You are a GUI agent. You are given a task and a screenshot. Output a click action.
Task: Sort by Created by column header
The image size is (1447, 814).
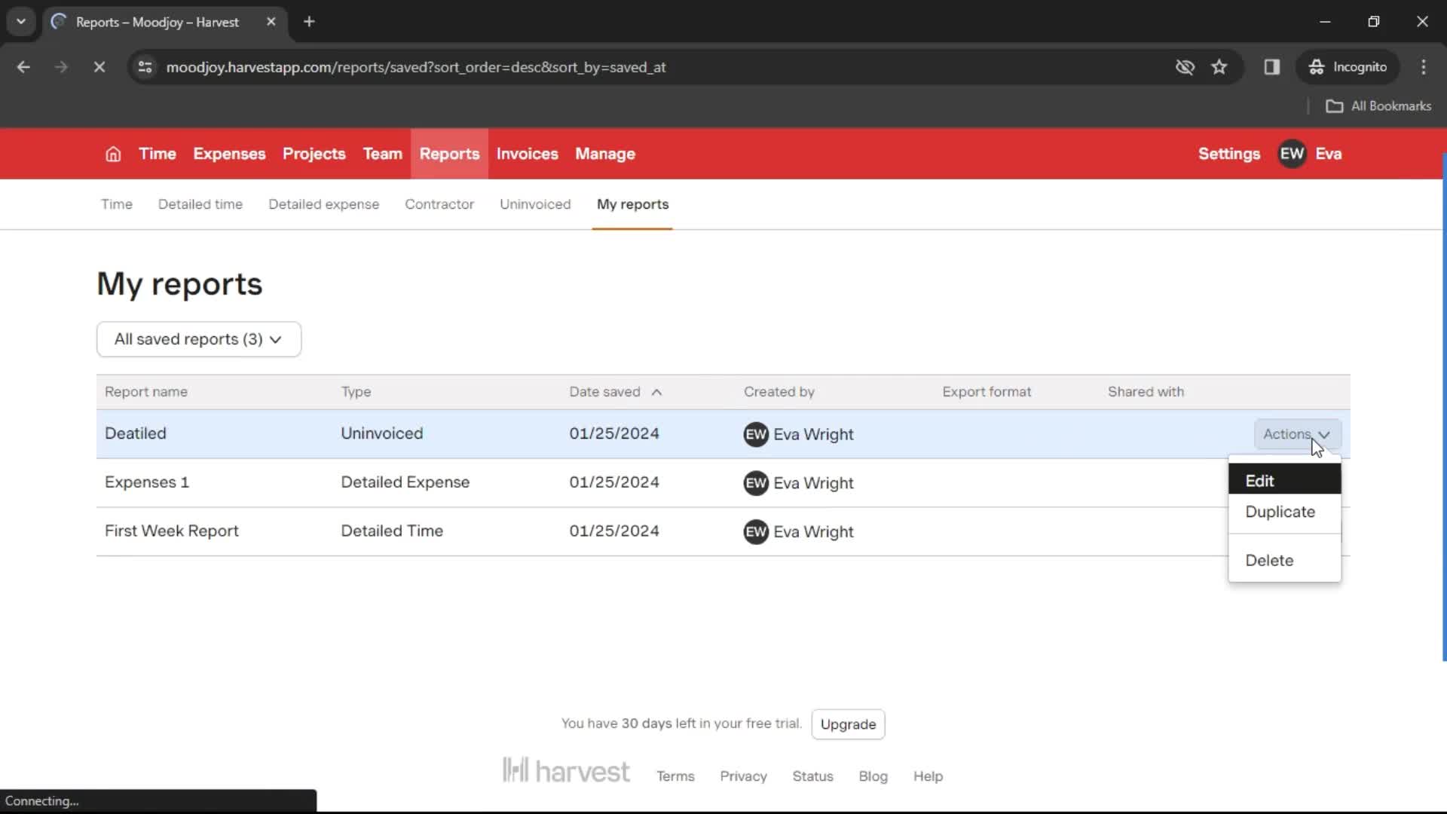click(x=779, y=392)
